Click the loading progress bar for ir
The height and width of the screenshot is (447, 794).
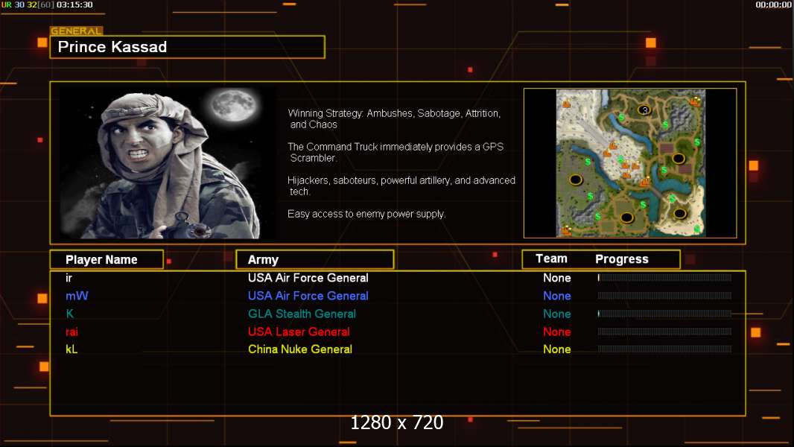(x=664, y=277)
